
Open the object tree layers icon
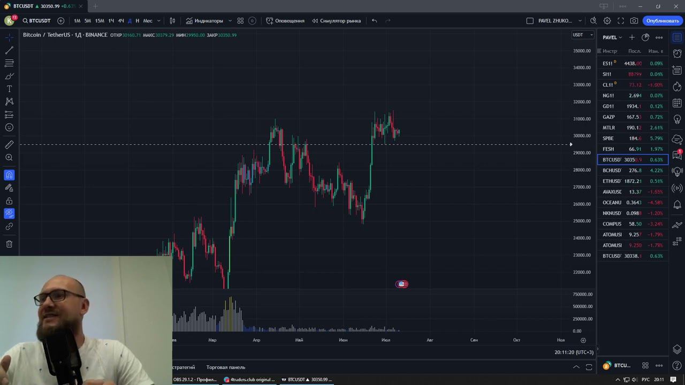point(677,350)
